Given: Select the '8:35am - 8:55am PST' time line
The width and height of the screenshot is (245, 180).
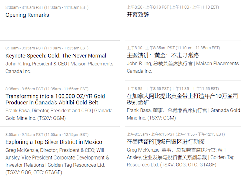Looking at the screenshot, I should pos(47,89).
